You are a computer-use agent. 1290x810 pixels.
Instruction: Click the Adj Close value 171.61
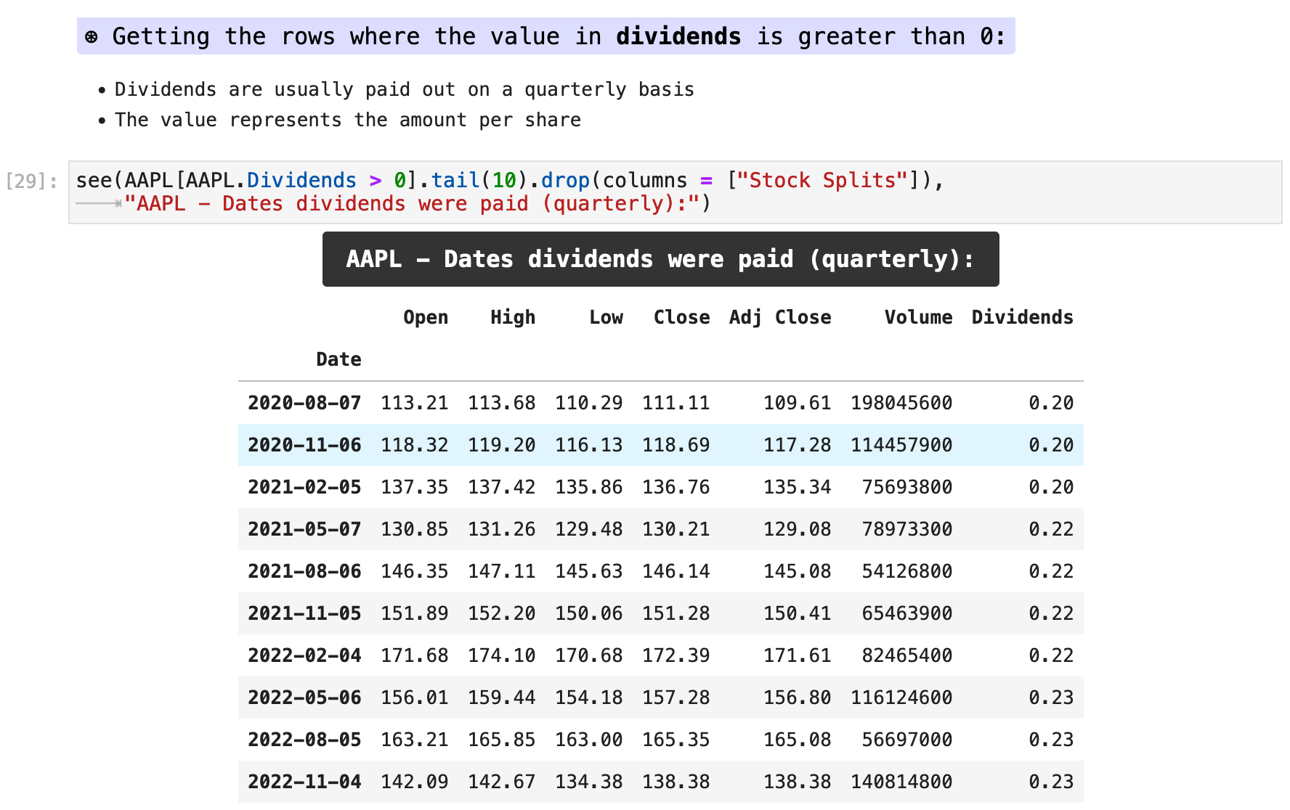[x=798, y=655]
